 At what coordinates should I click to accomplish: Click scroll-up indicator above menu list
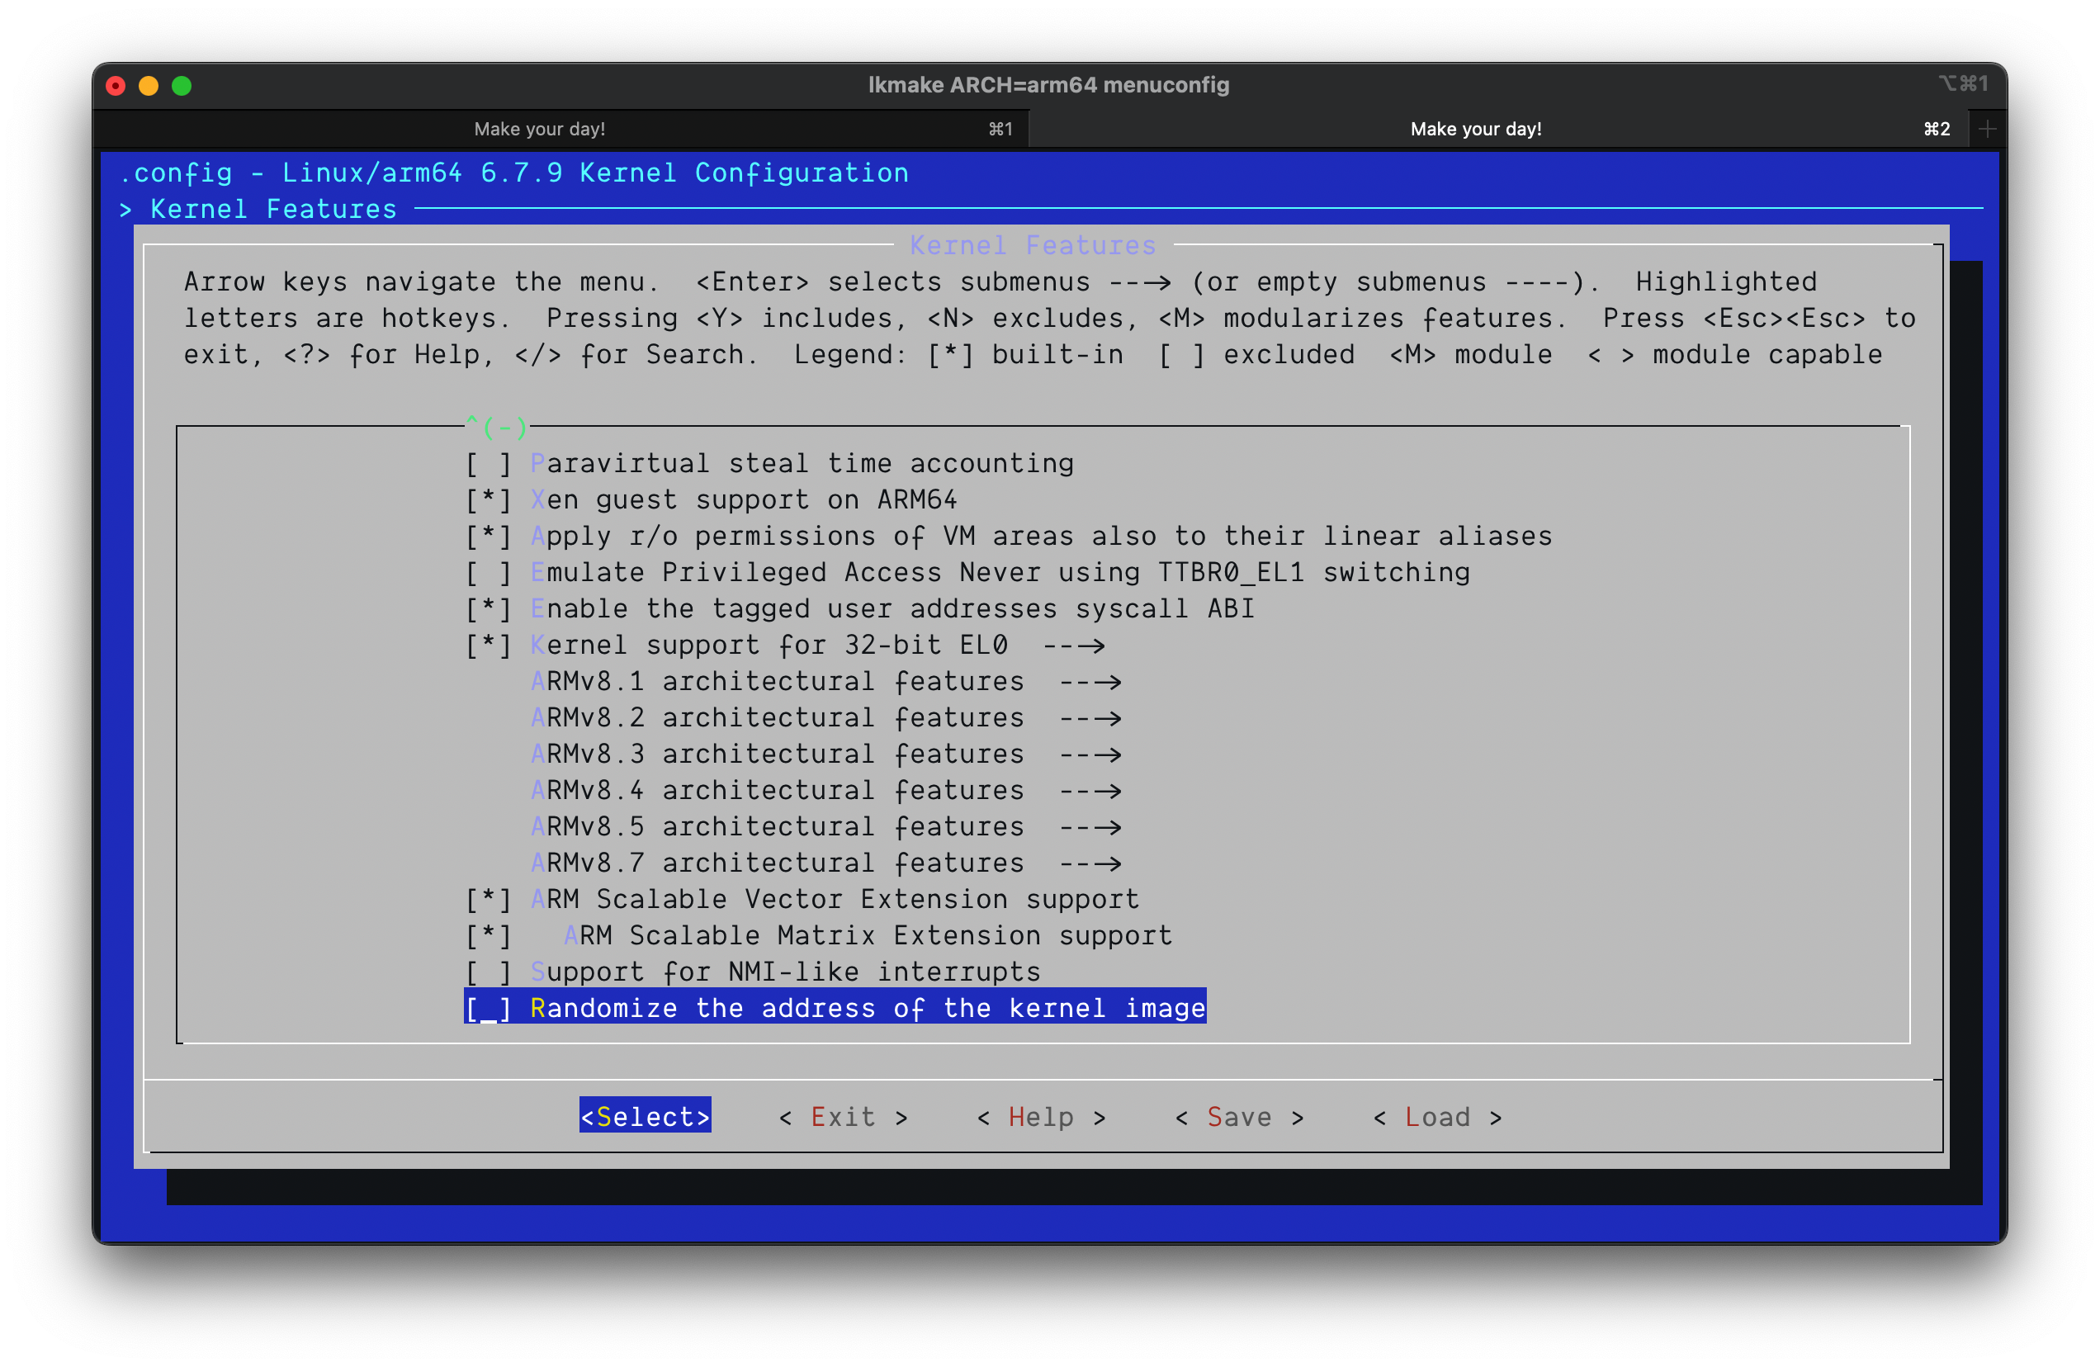click(x=497, y=427)
